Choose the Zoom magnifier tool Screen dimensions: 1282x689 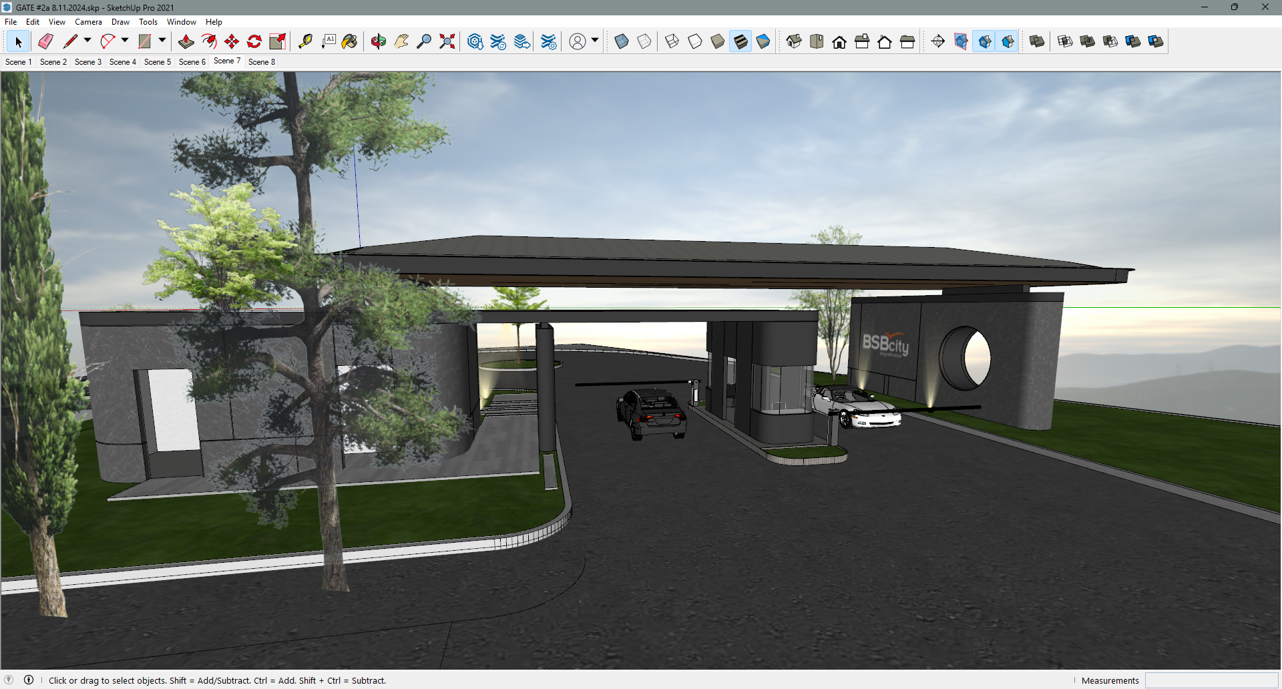(x=424, y=41)
